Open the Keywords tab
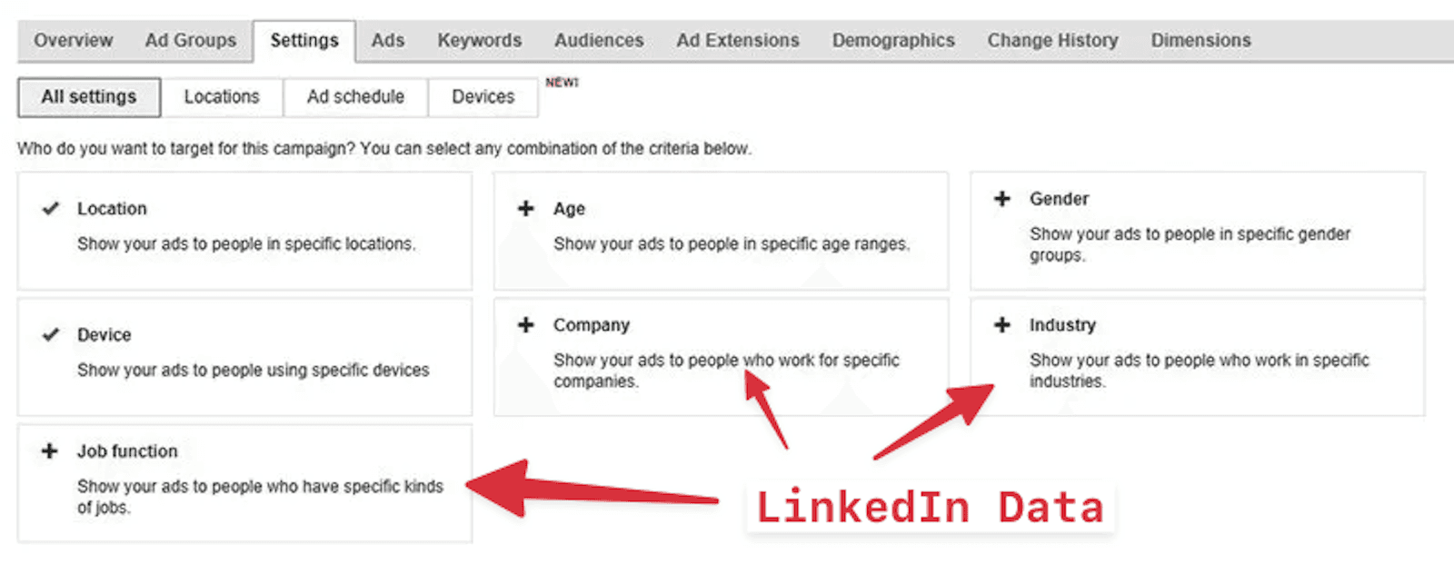The width and height of the screenshot is (1454, 564). [x=480, y=41]
